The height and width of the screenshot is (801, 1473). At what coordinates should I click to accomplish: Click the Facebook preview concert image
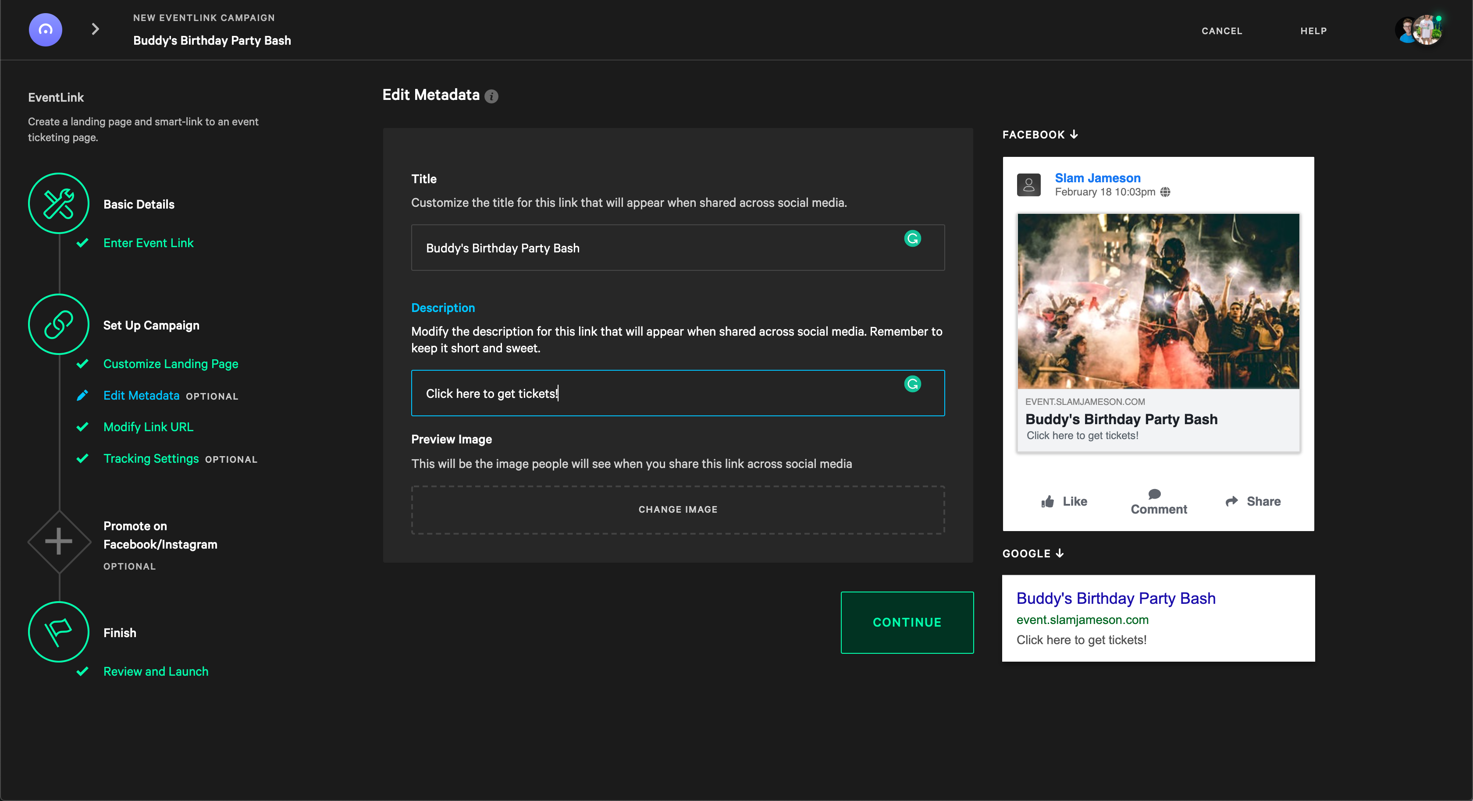tap(1158, 301)
